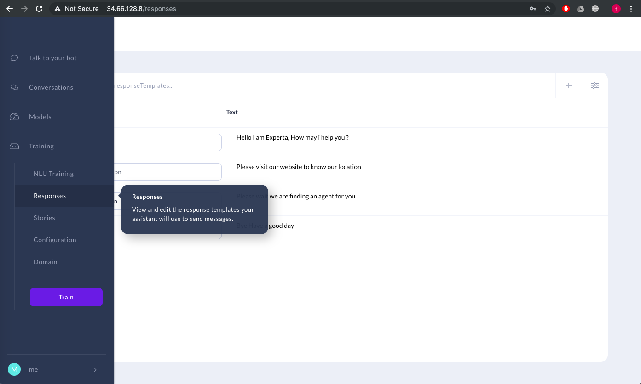641x384 pixels.
Task: Bookmark the page with the star icon
Action: tap(547, 8)
